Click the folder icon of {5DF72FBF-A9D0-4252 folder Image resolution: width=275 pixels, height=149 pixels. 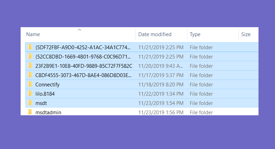point(30,47)
